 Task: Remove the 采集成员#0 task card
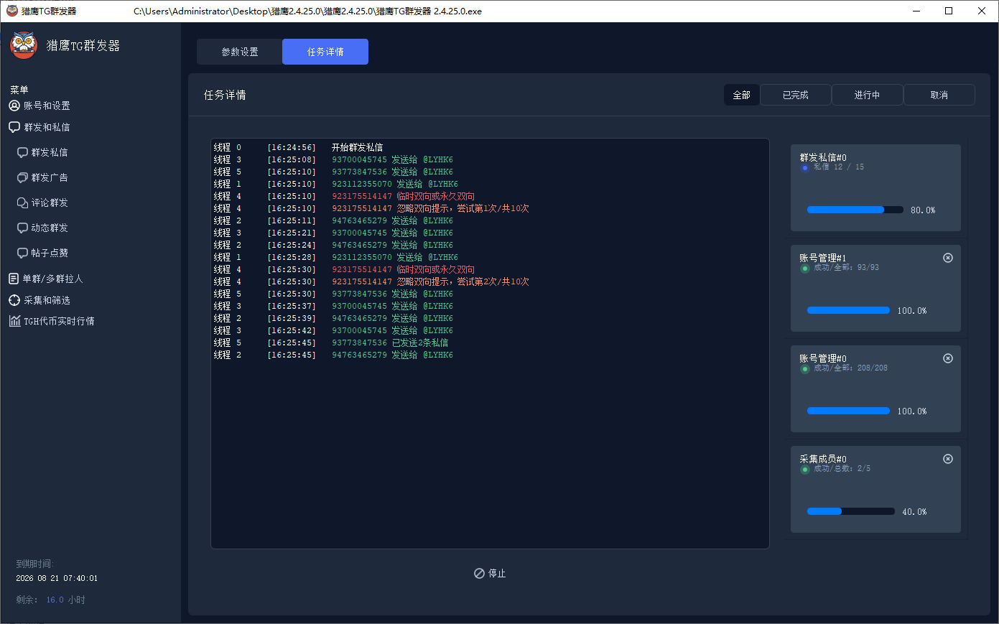point(948,459)
